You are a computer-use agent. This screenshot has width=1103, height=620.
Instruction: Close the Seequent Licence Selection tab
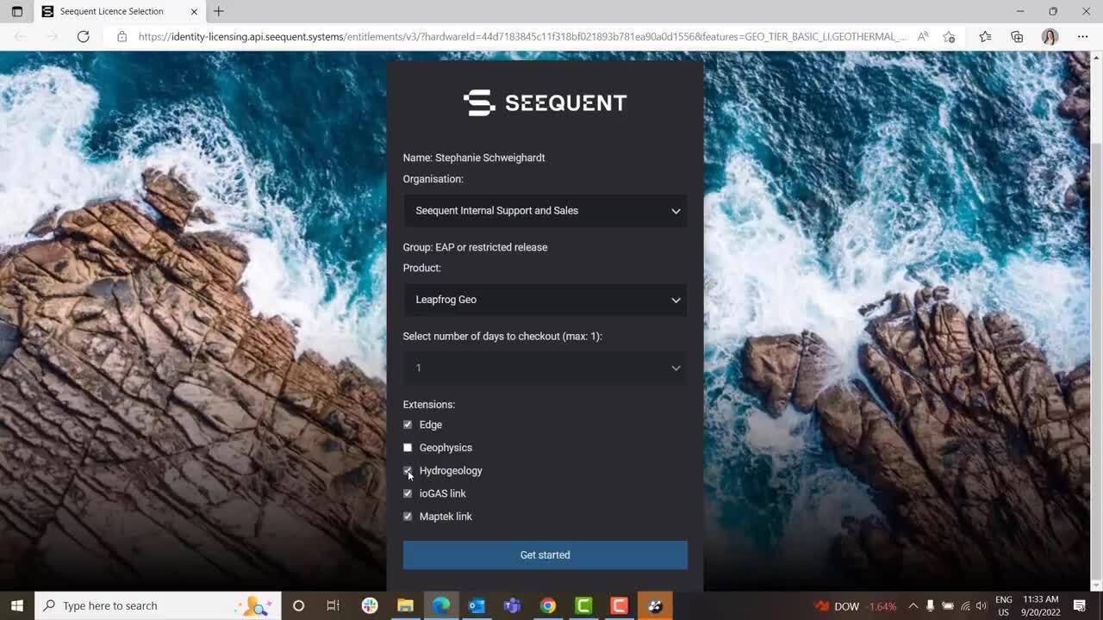(194, 11)
